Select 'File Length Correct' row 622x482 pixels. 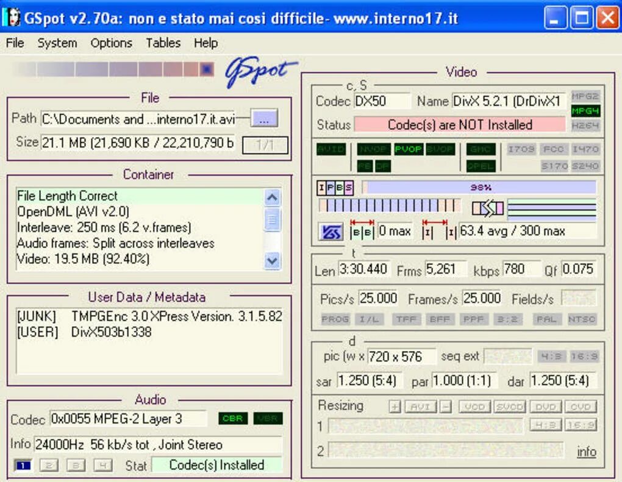pyautogui.click(x=140, y=196)
